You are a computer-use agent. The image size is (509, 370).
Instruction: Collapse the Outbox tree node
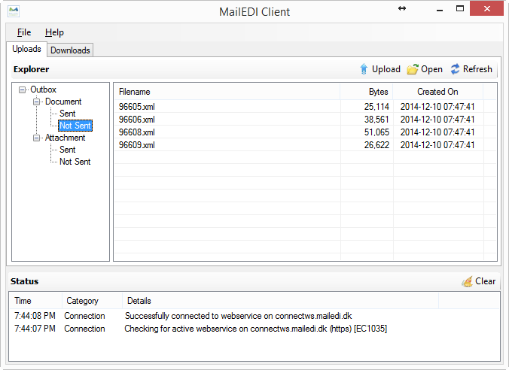pos(22,89)
